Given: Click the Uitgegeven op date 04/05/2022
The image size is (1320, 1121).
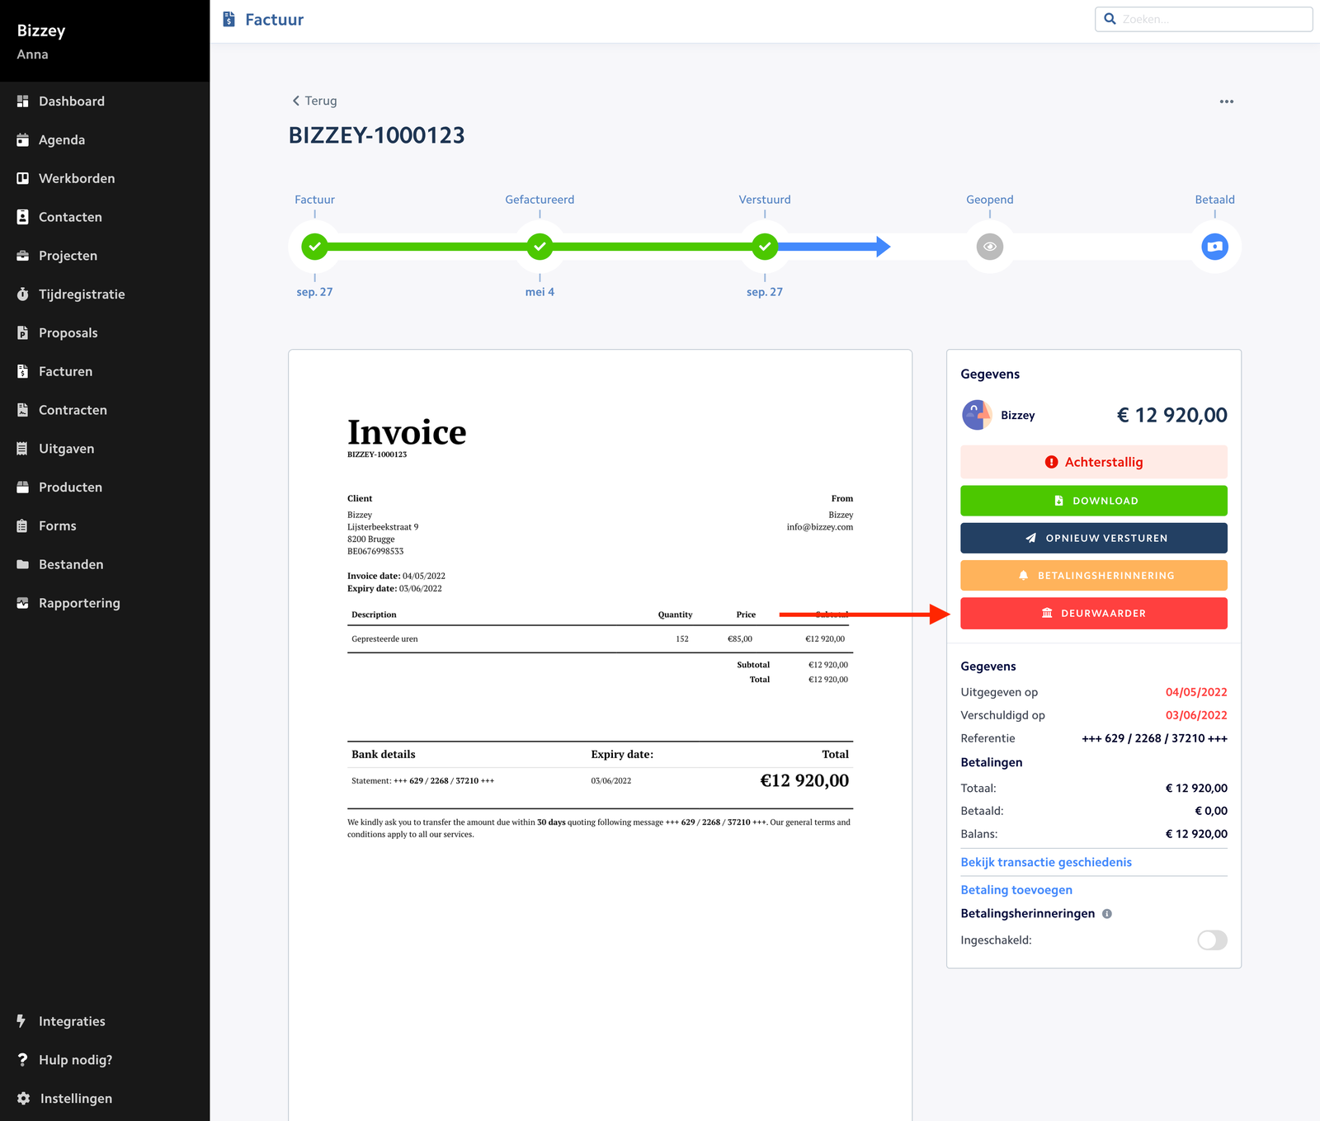Looking at the screenshot, I should pos(1196,692).
